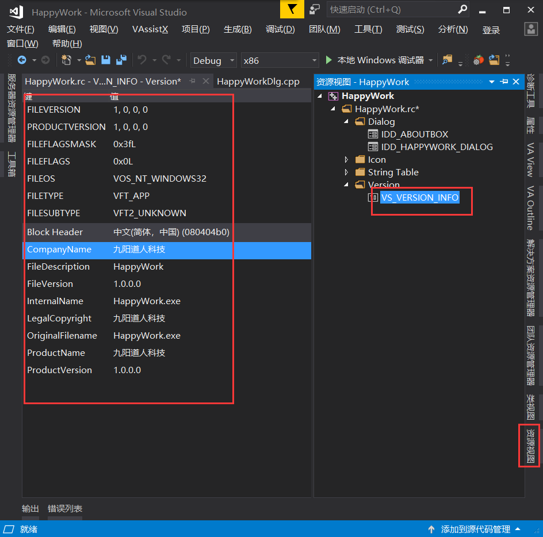Start debugging with the green play icon

point(328,60)
